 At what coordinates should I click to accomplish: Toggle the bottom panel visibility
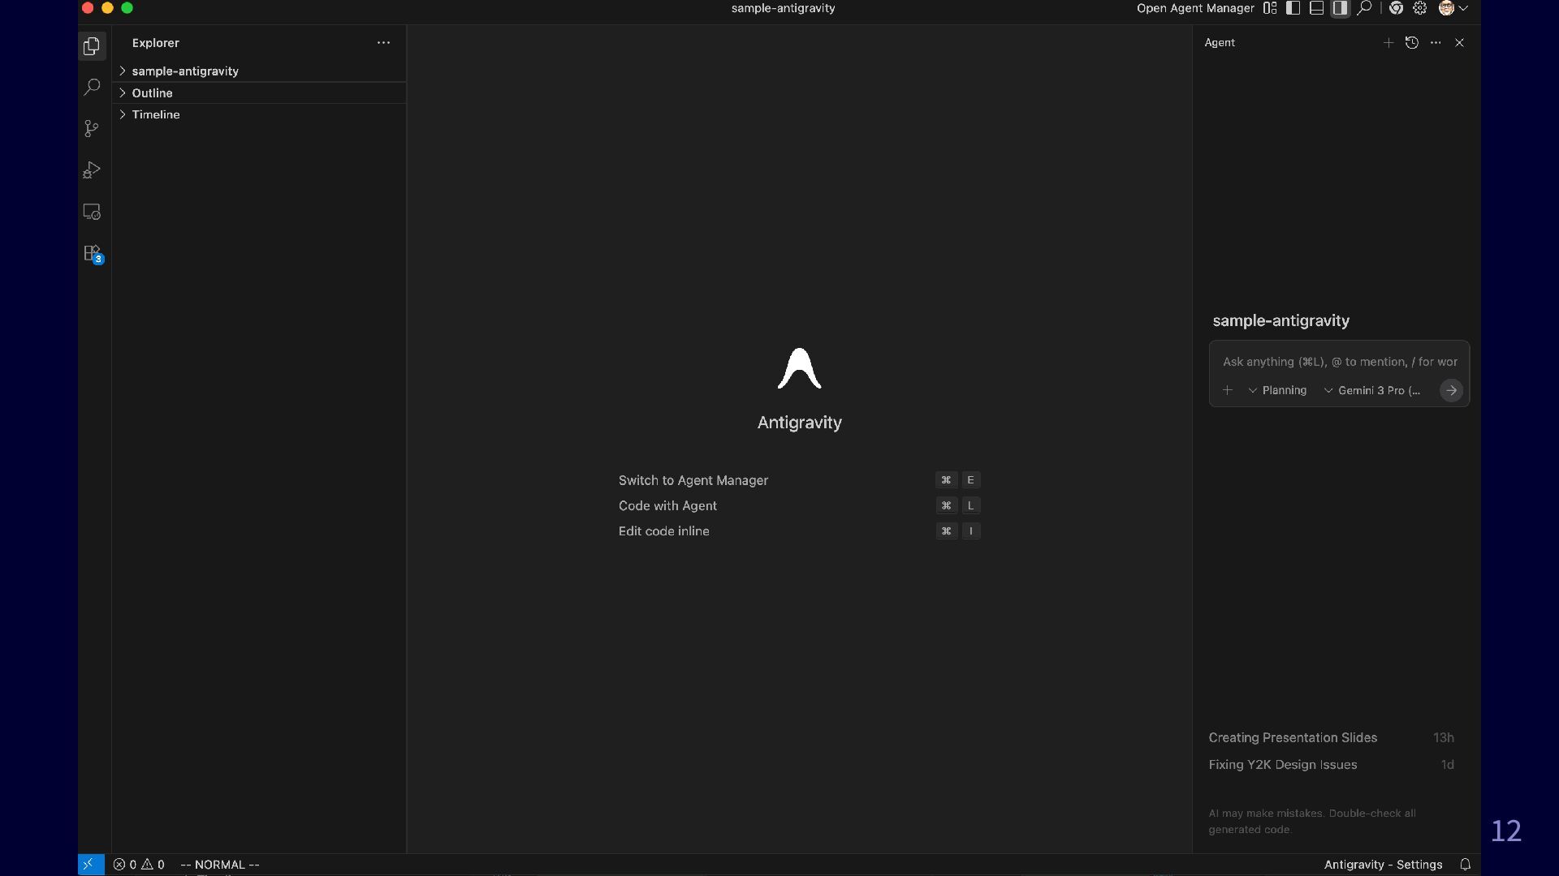pyautogui.click(x=1317, y=8)
